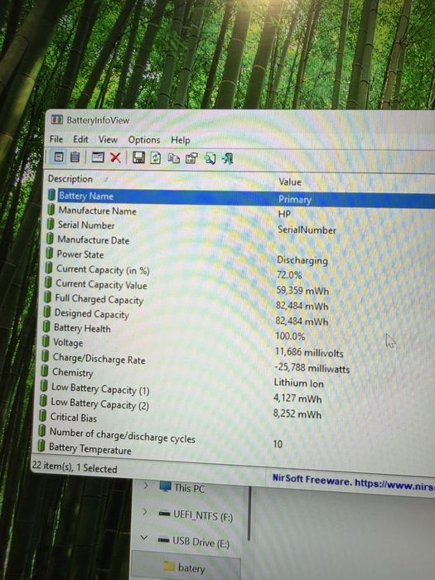Click battery icon beside Voltage row
The image size is (435, 580).
46,341
